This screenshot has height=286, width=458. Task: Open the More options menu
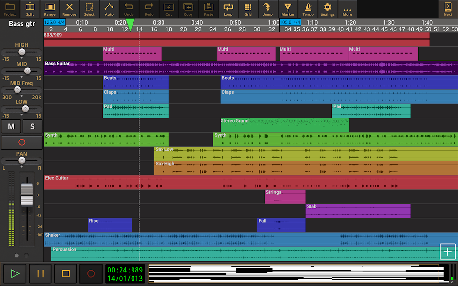click(347, 9)
